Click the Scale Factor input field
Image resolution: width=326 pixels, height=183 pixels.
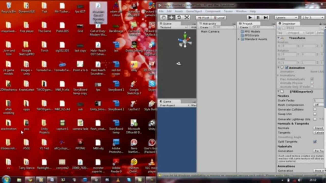pos(319,101)
